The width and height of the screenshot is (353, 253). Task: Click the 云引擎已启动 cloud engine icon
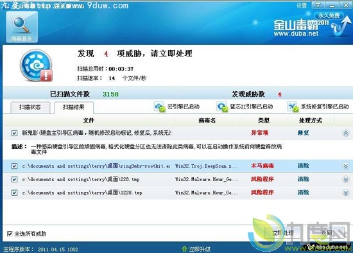tap(160, 107)
